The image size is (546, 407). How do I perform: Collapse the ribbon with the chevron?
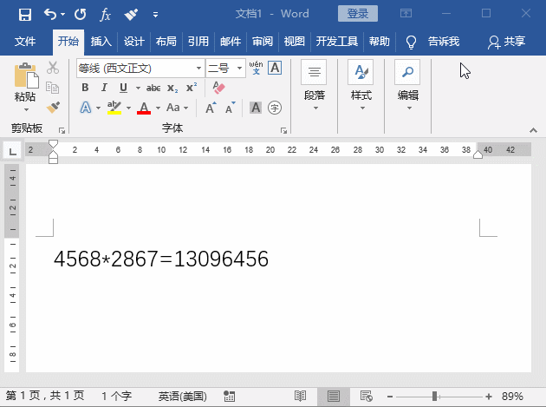tap(533, 130)
